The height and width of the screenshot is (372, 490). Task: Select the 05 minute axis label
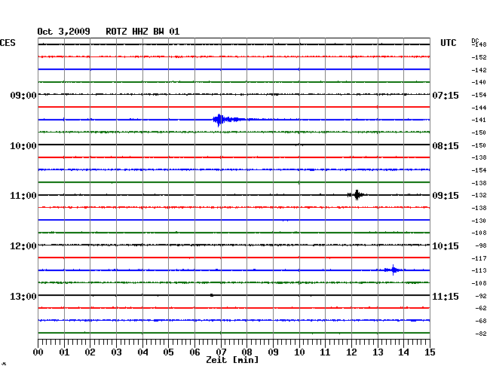[x=168, y=352]
